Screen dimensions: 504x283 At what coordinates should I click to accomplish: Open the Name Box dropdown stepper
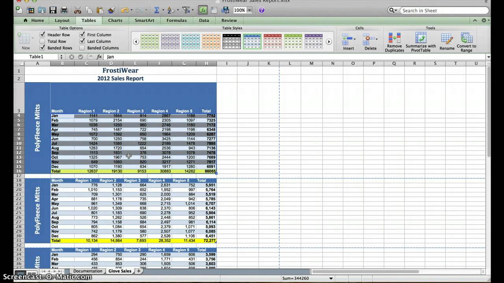(x=61, y=57)
